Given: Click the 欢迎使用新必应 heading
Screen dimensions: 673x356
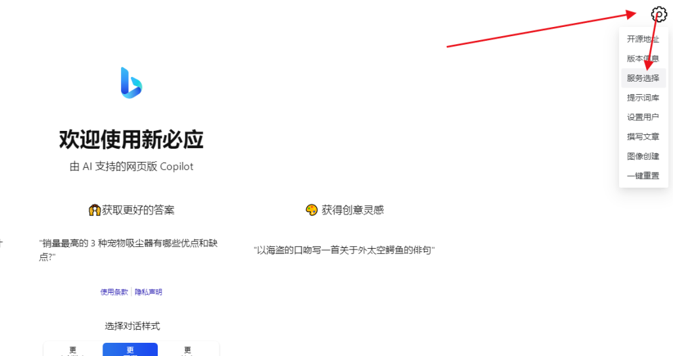Looking at the screenshot, I should [x=131, y=140].
